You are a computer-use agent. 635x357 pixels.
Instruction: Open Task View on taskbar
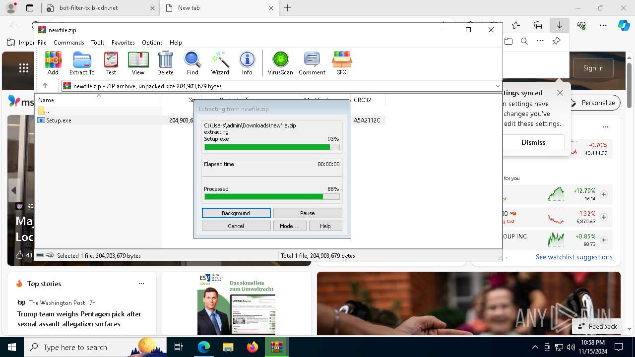click(179, 347)
